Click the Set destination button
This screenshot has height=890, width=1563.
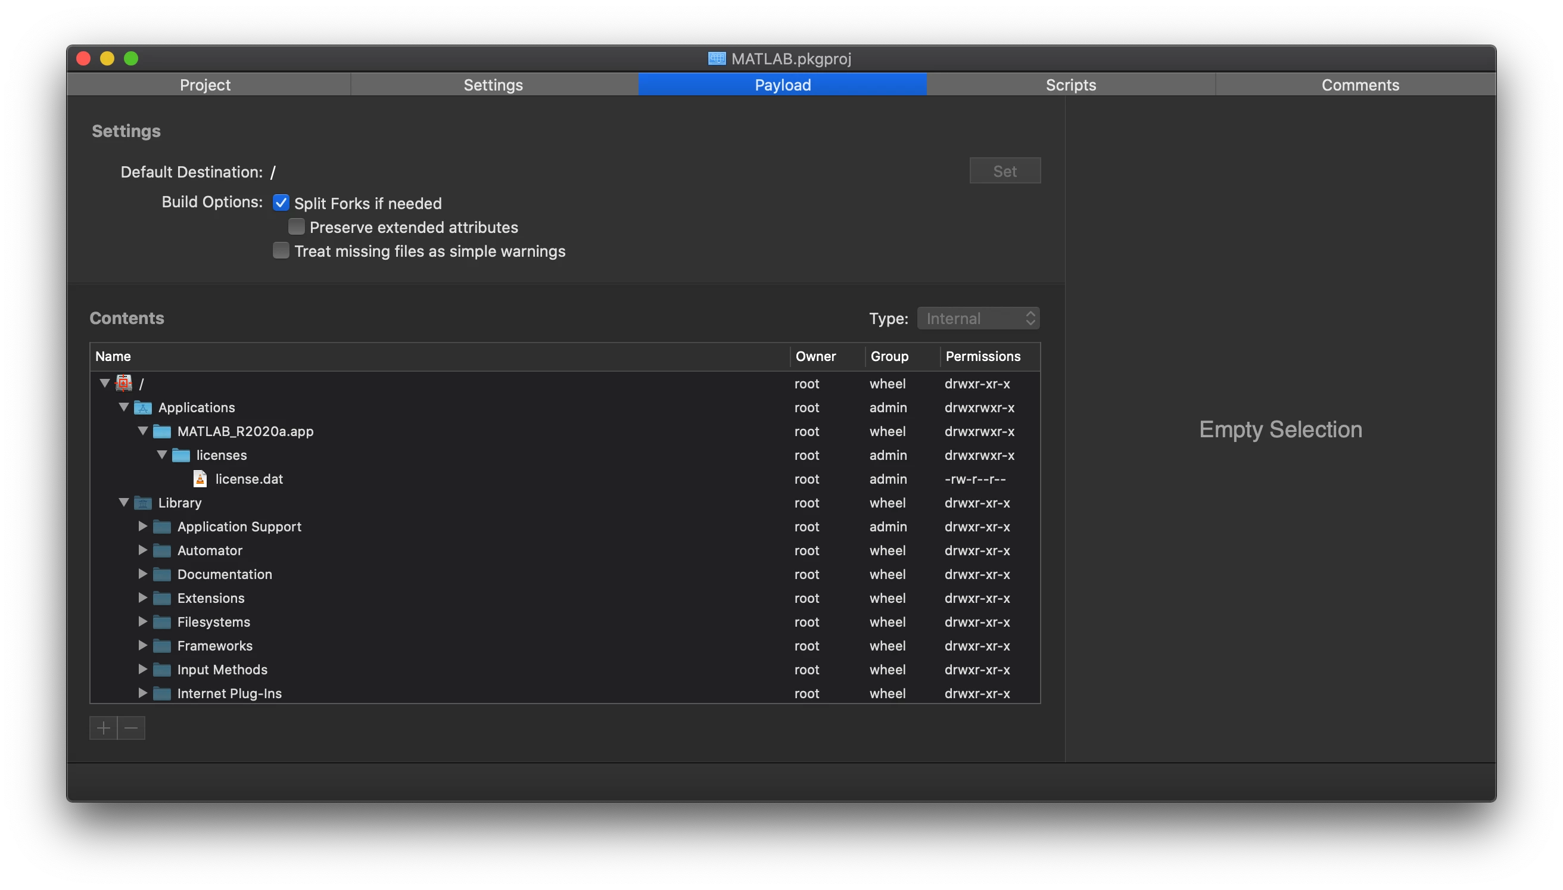click(x=1005, y=170)
